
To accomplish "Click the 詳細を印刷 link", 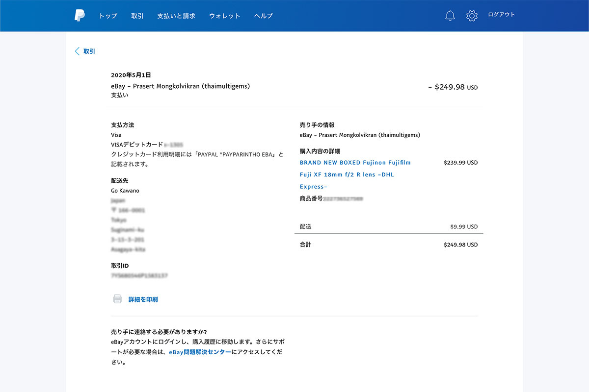I will click(x=143, y=299).
